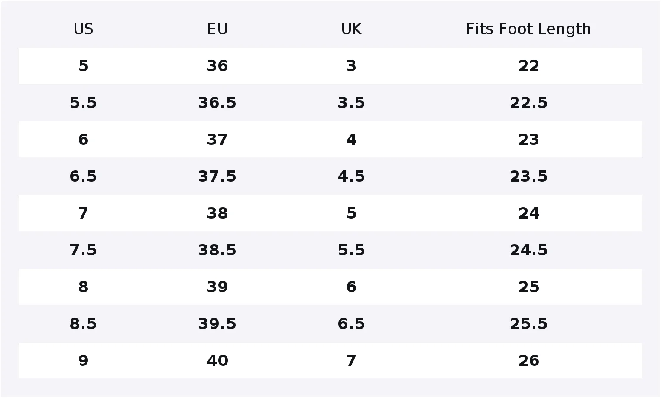
Task: Select UK size 3 cell
Action: tap(351, 66)
